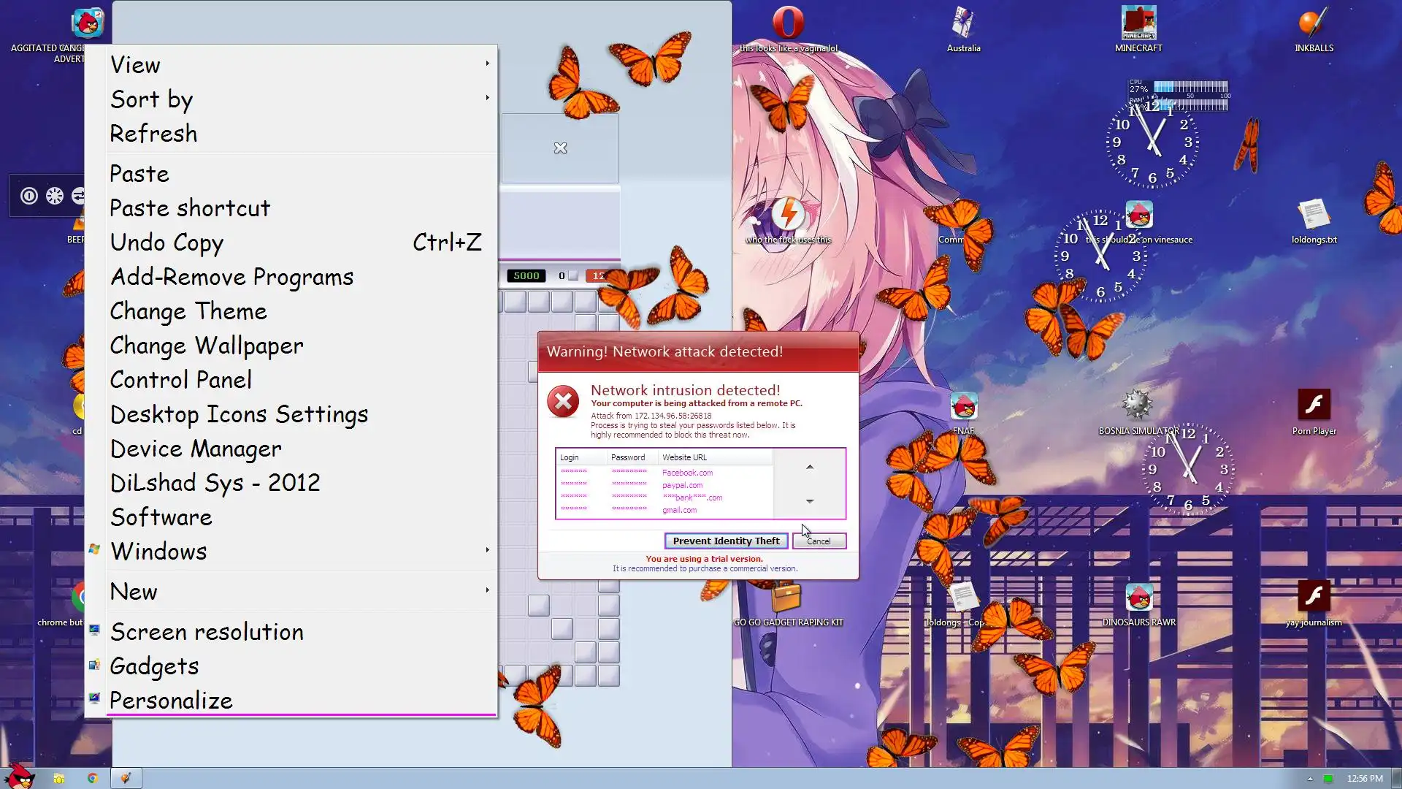Click the Prevent Identity Theft button

pos(726,541)
